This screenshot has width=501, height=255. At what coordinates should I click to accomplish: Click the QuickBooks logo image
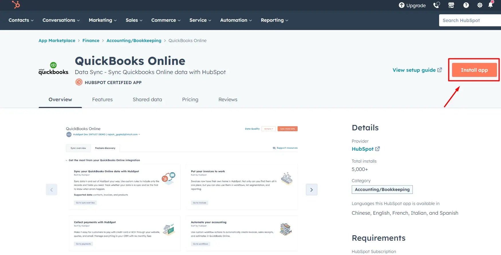[54, 69]
